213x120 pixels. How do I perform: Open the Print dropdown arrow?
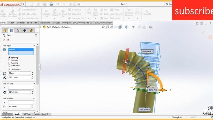54,4
